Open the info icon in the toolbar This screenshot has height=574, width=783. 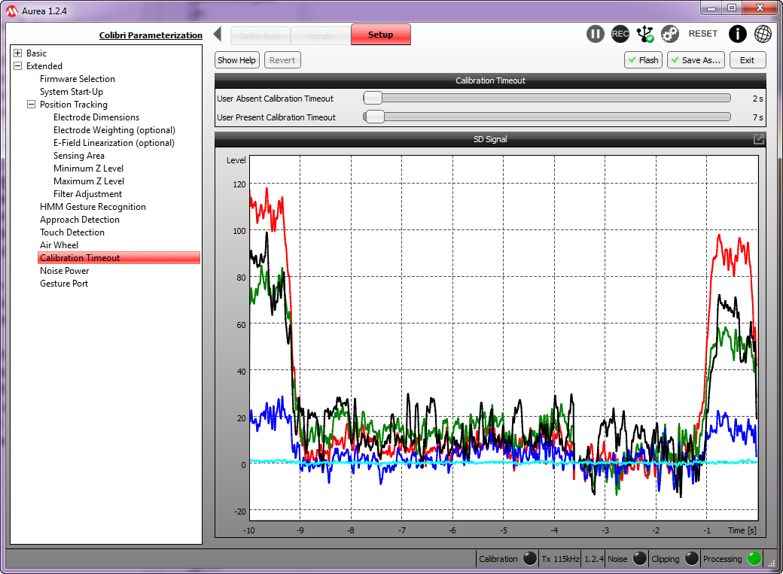[738, 34]
